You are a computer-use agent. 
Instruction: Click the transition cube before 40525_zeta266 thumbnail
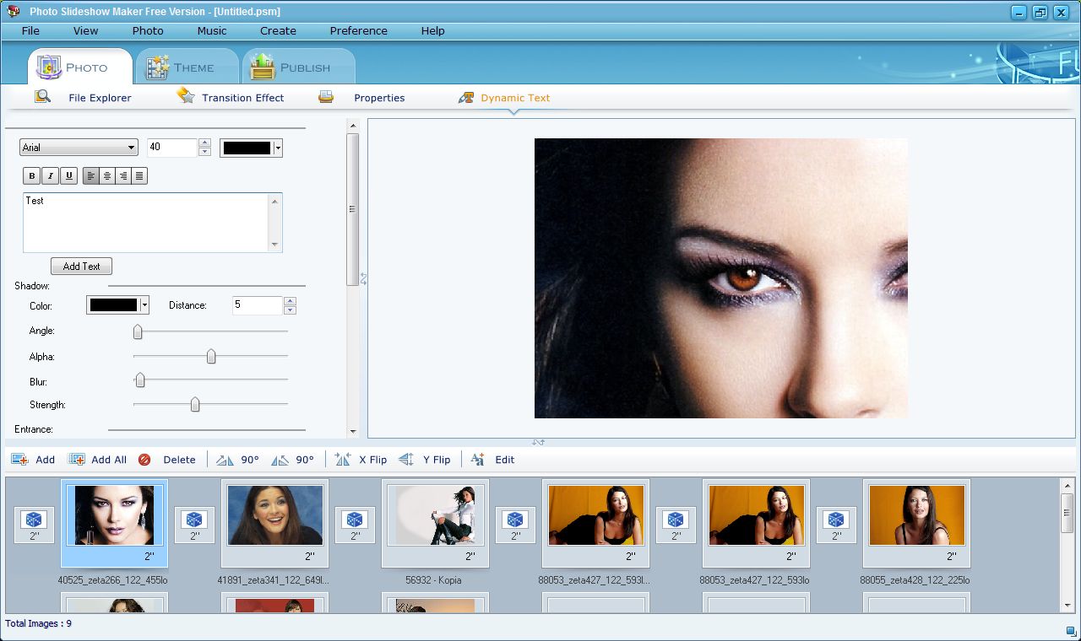[35, 525]
